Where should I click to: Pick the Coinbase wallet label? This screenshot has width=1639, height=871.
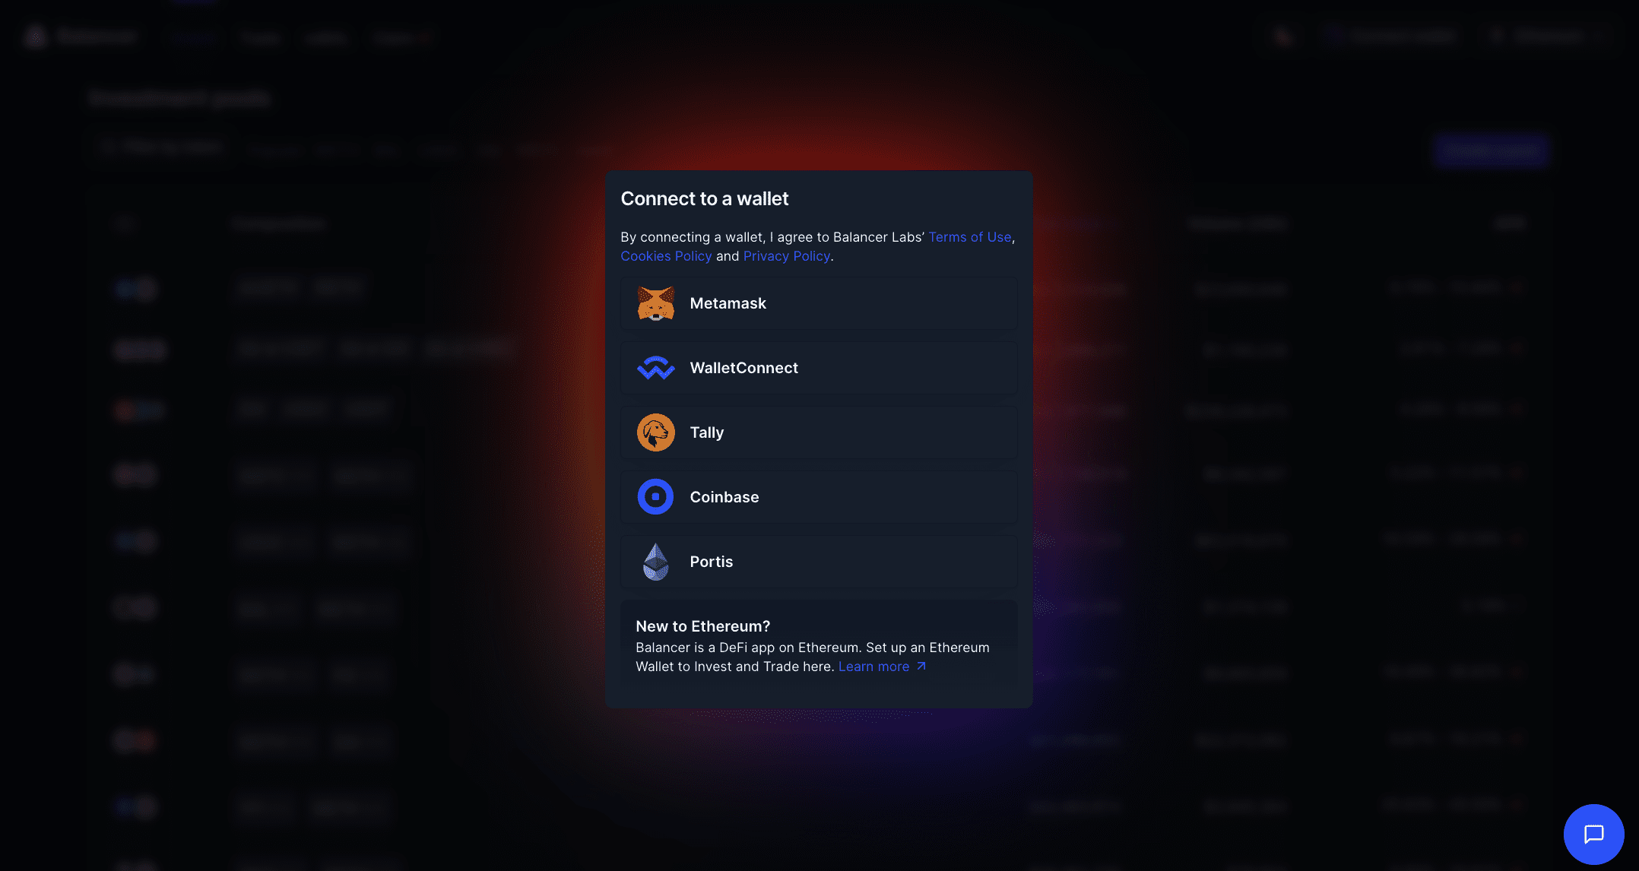pos(724,497)
